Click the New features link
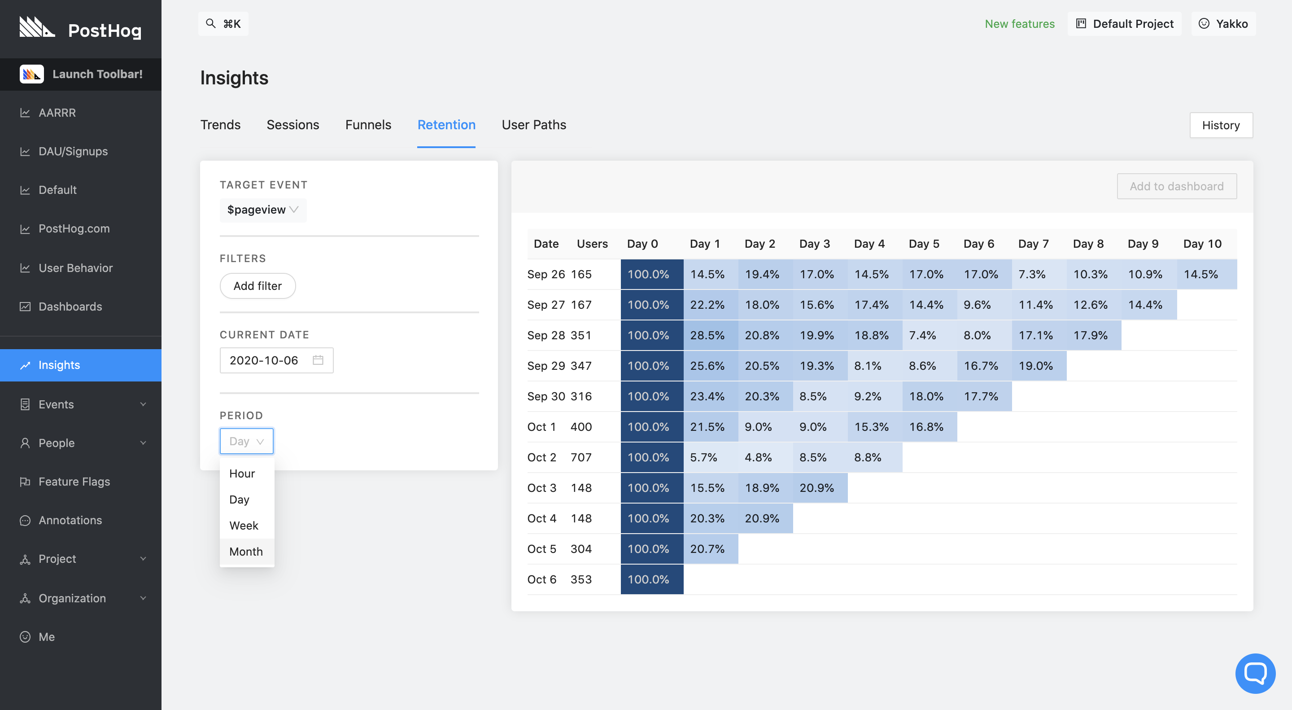This screenshot has width=1292, height=710. (1019, 23)
